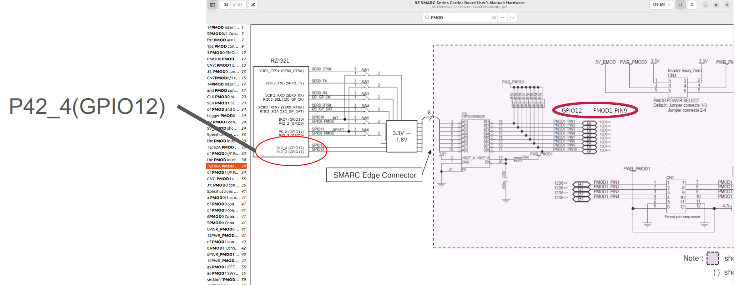This screenshot has width=737, height=285.
Task: Toggle the search magnifier button
Action: [x=680, y=5]
